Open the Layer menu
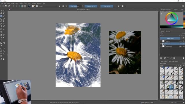The image size is (185, 104). click(17, 3)
